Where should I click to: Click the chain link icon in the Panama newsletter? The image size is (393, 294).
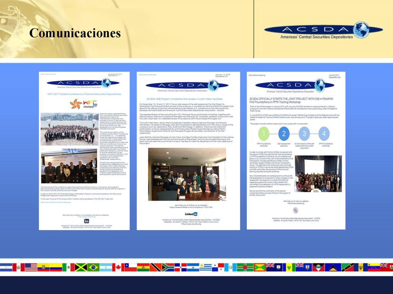pyautogui.click(x=296, y=211)
